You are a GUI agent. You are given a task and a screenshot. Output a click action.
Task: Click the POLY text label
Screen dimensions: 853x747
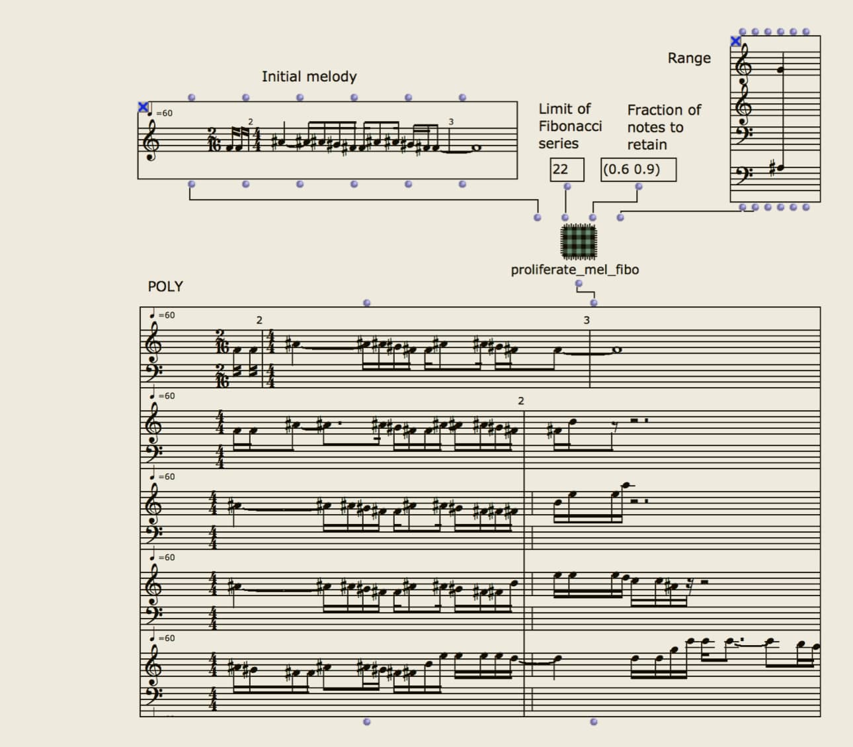pos(165,286)
